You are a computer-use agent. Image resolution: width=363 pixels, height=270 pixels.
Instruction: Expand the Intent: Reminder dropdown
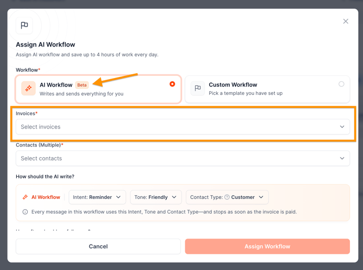(x=97, y=197)
